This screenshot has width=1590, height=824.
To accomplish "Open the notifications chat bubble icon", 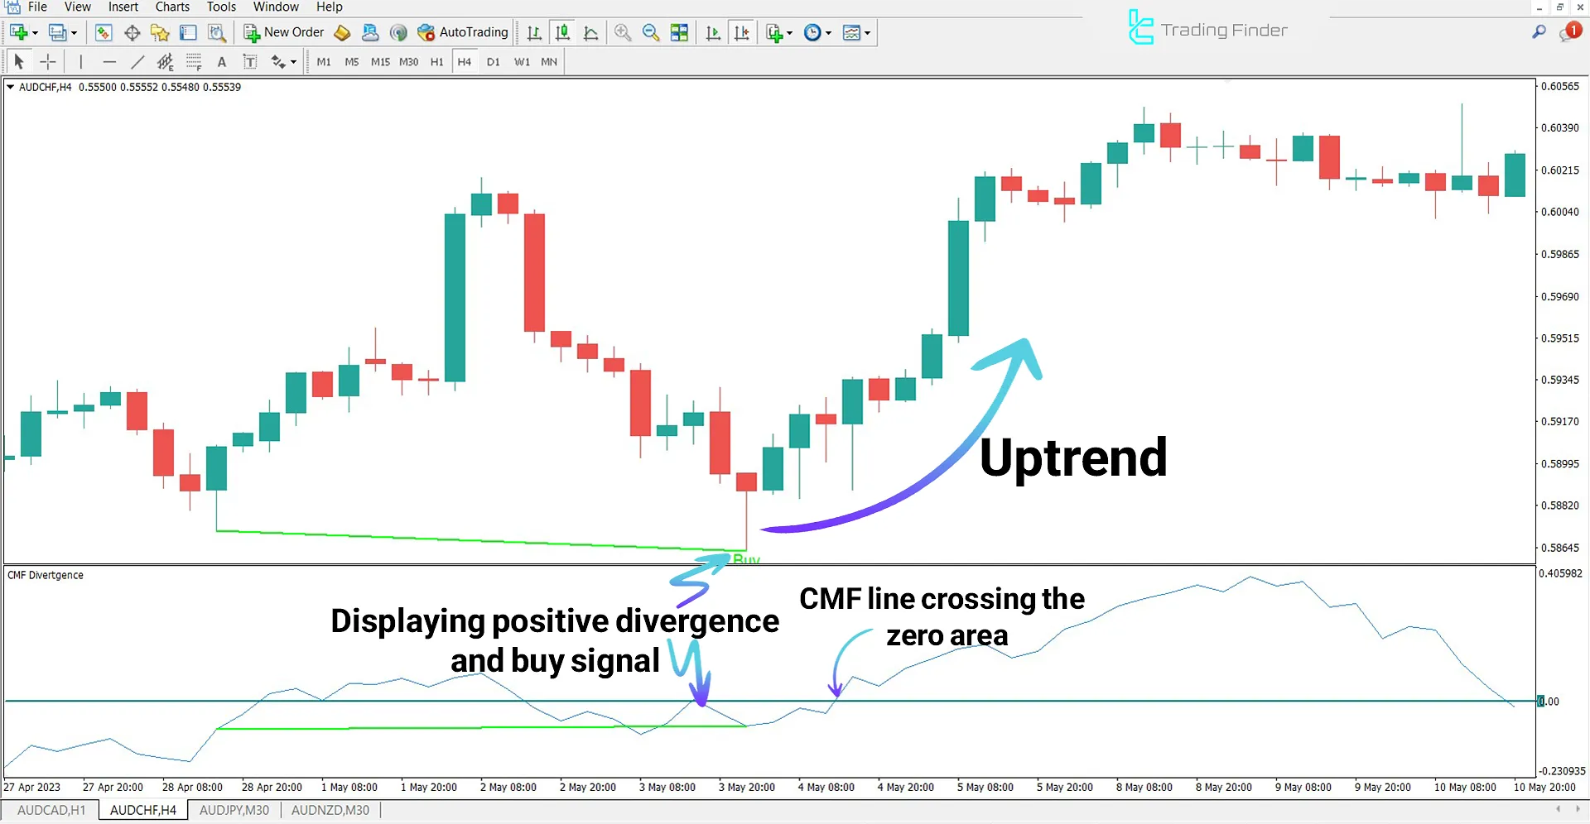I will pyautogui.click(x=1569, y=32).
